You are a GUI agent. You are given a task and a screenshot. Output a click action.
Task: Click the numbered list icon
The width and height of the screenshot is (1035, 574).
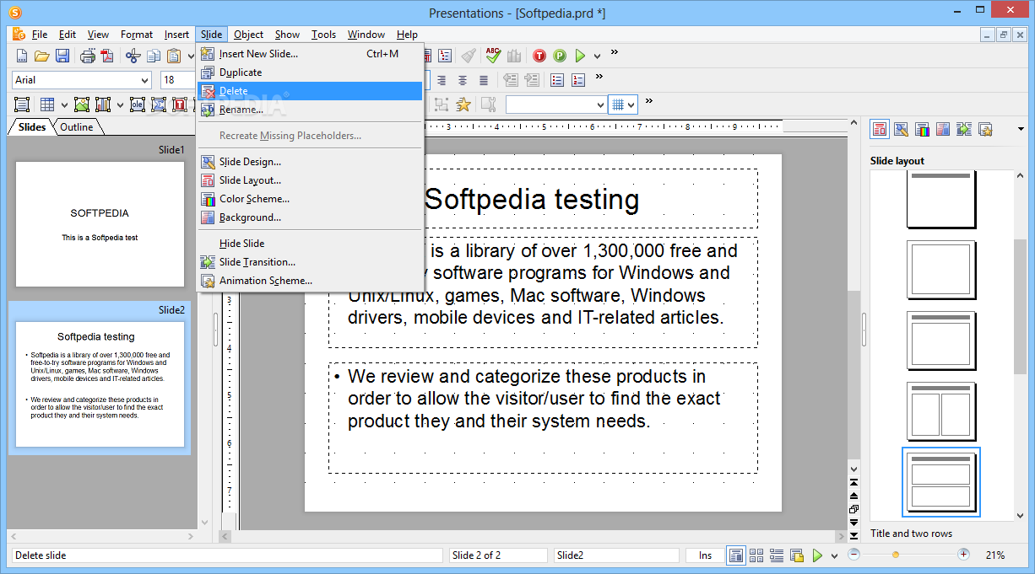578,80
